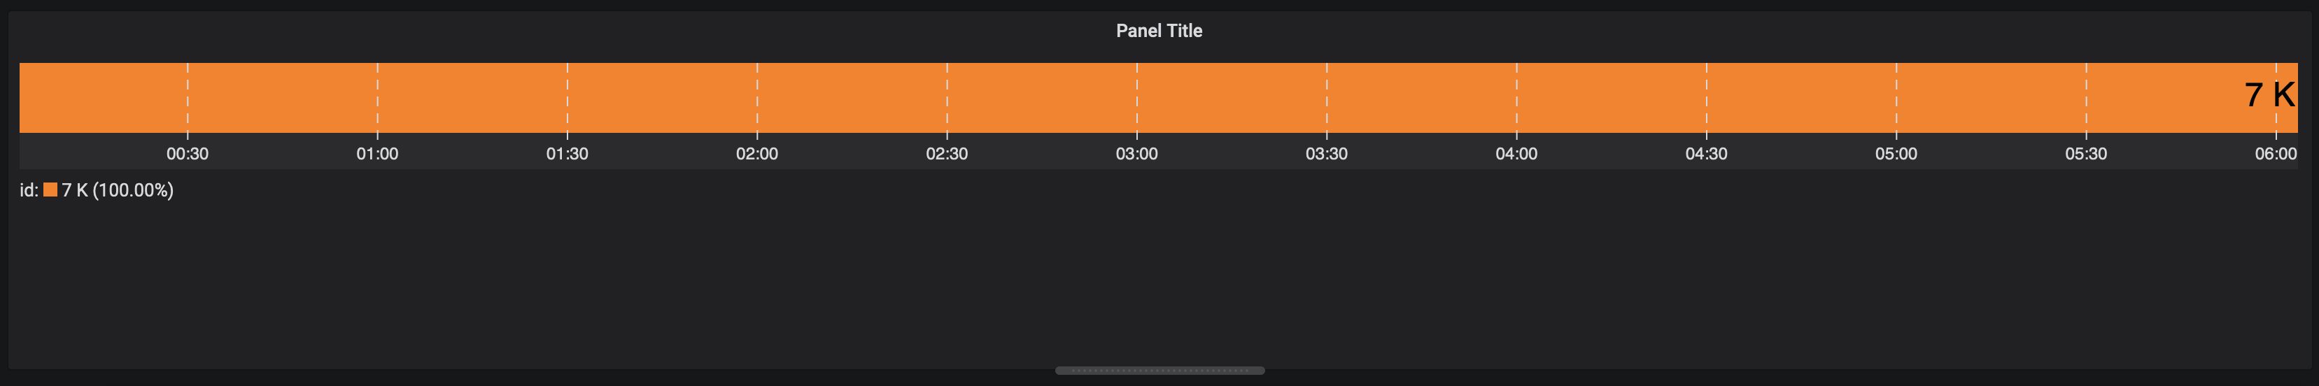This screenshot has width=2319, height=386.
Task: Open the Panel Title menu
Action: [x=1159, y=31]
